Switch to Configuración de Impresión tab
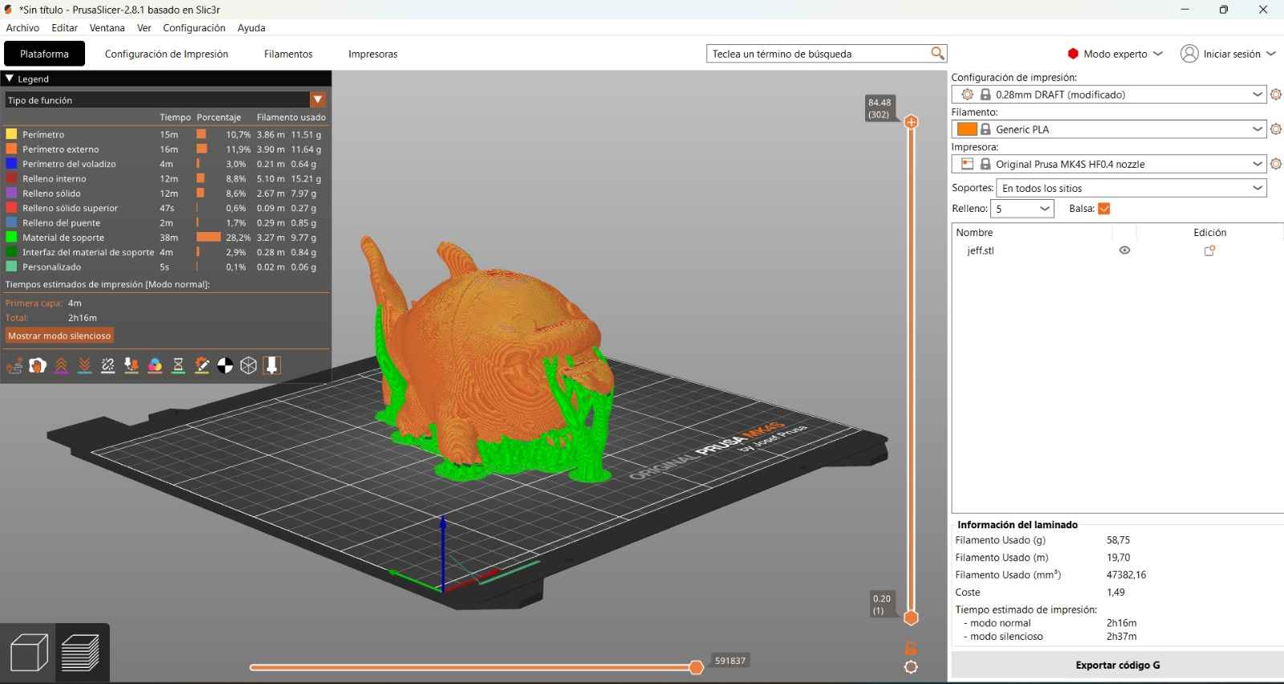Screen dimensions: 1284x684 click(166, 54)
